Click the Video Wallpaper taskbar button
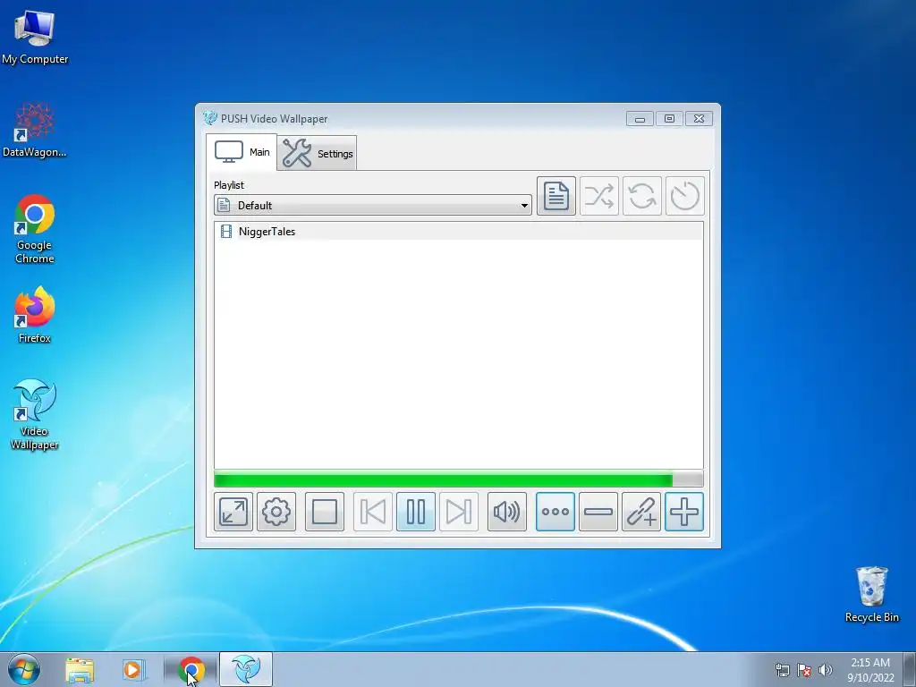Screen dimensions: 916x687 tap(246, 669)
